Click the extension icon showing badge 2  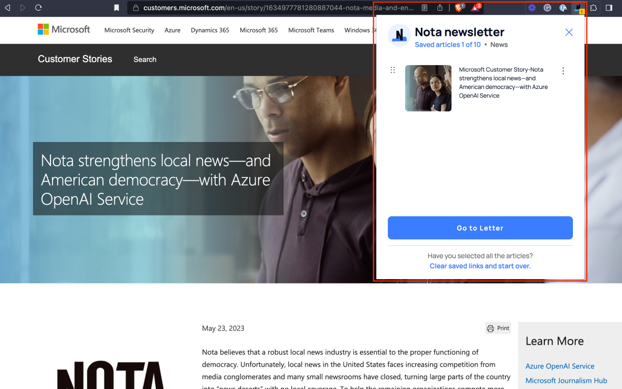(x=474, y=8)
